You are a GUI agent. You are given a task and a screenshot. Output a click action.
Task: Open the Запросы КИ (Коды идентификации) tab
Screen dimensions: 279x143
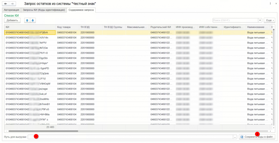pyautogui.click(x=44, y=10)
